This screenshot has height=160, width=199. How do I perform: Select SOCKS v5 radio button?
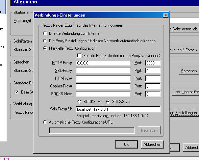click(x=108, y=102)
